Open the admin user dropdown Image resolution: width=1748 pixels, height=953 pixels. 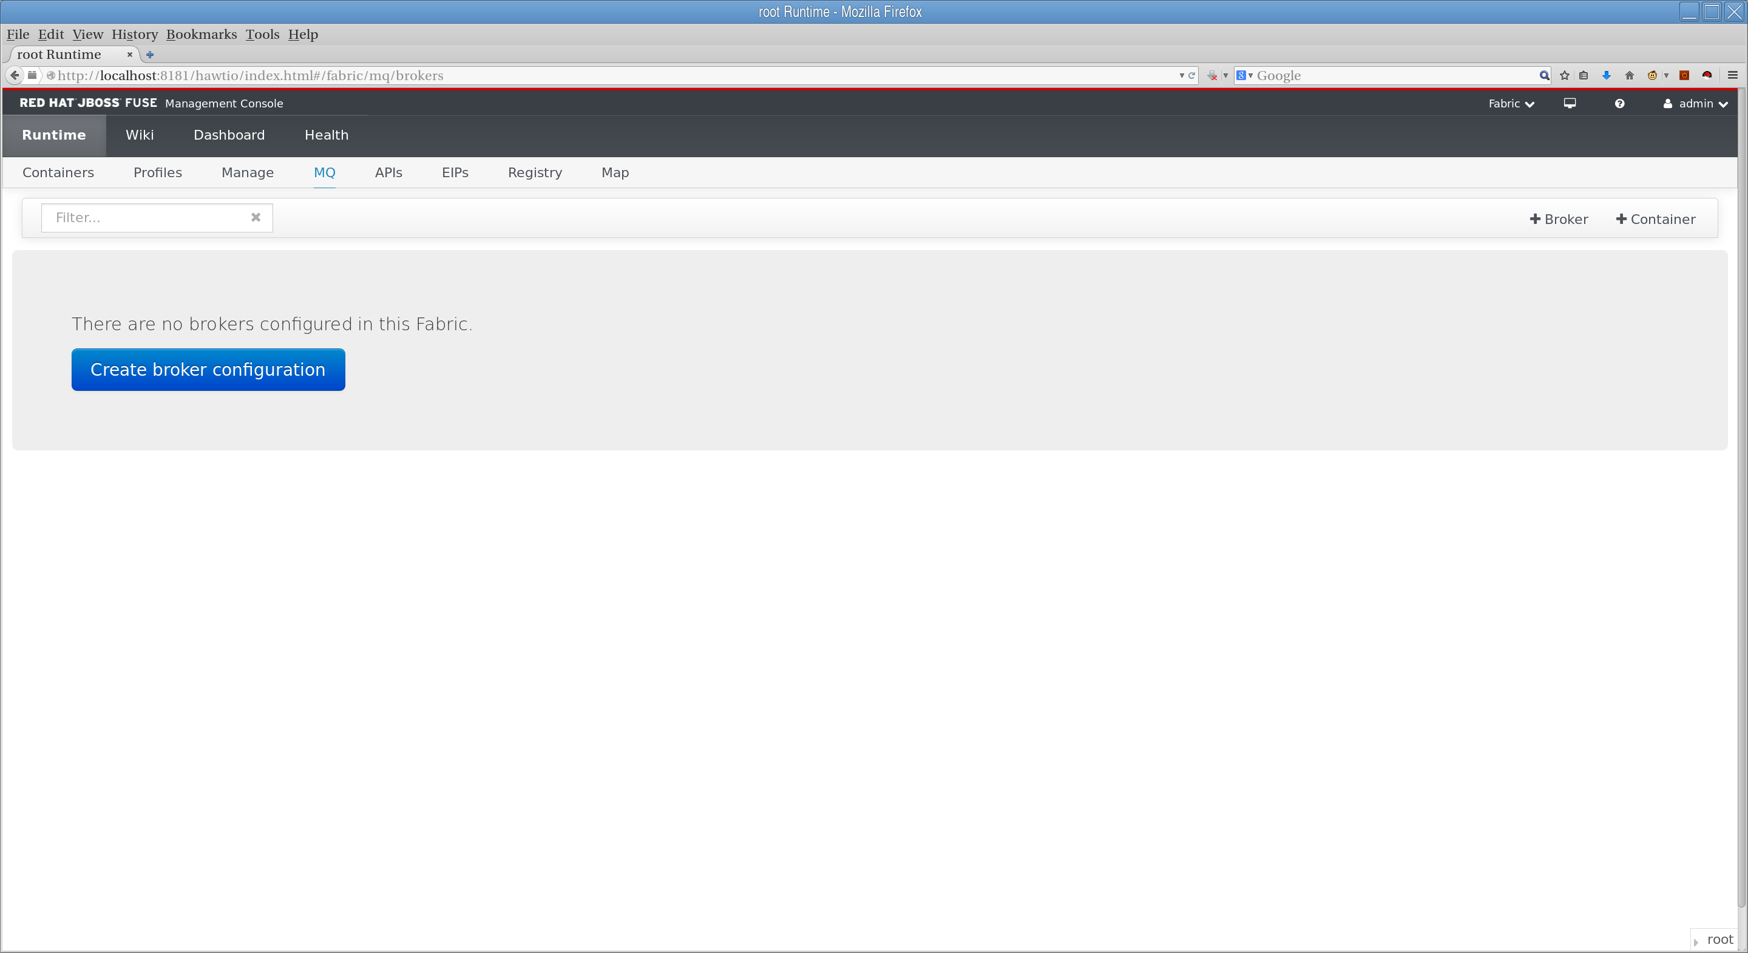(1695, 103)
